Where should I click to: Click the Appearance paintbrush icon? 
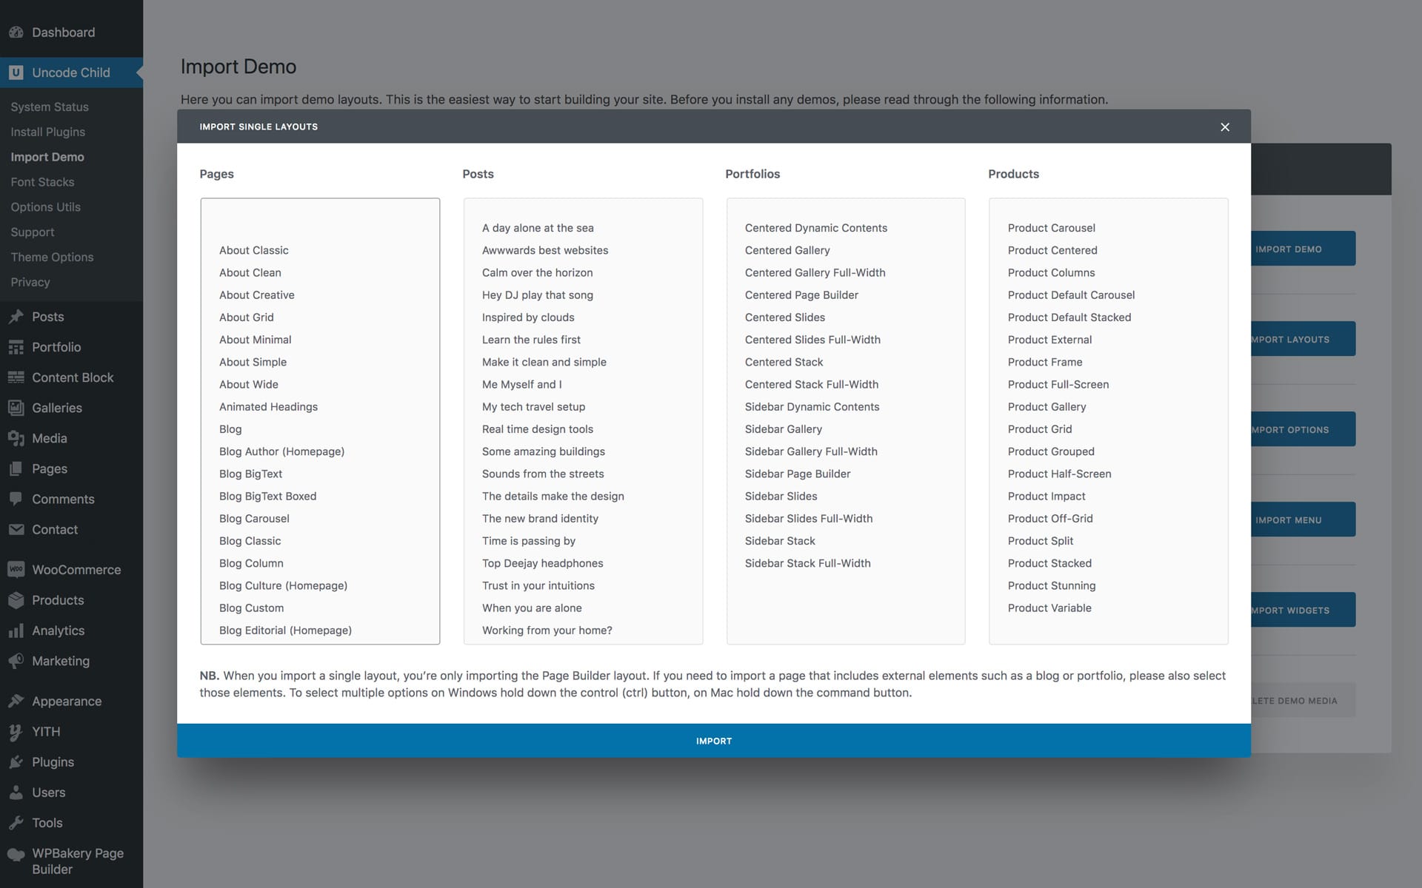click(16, 701)
